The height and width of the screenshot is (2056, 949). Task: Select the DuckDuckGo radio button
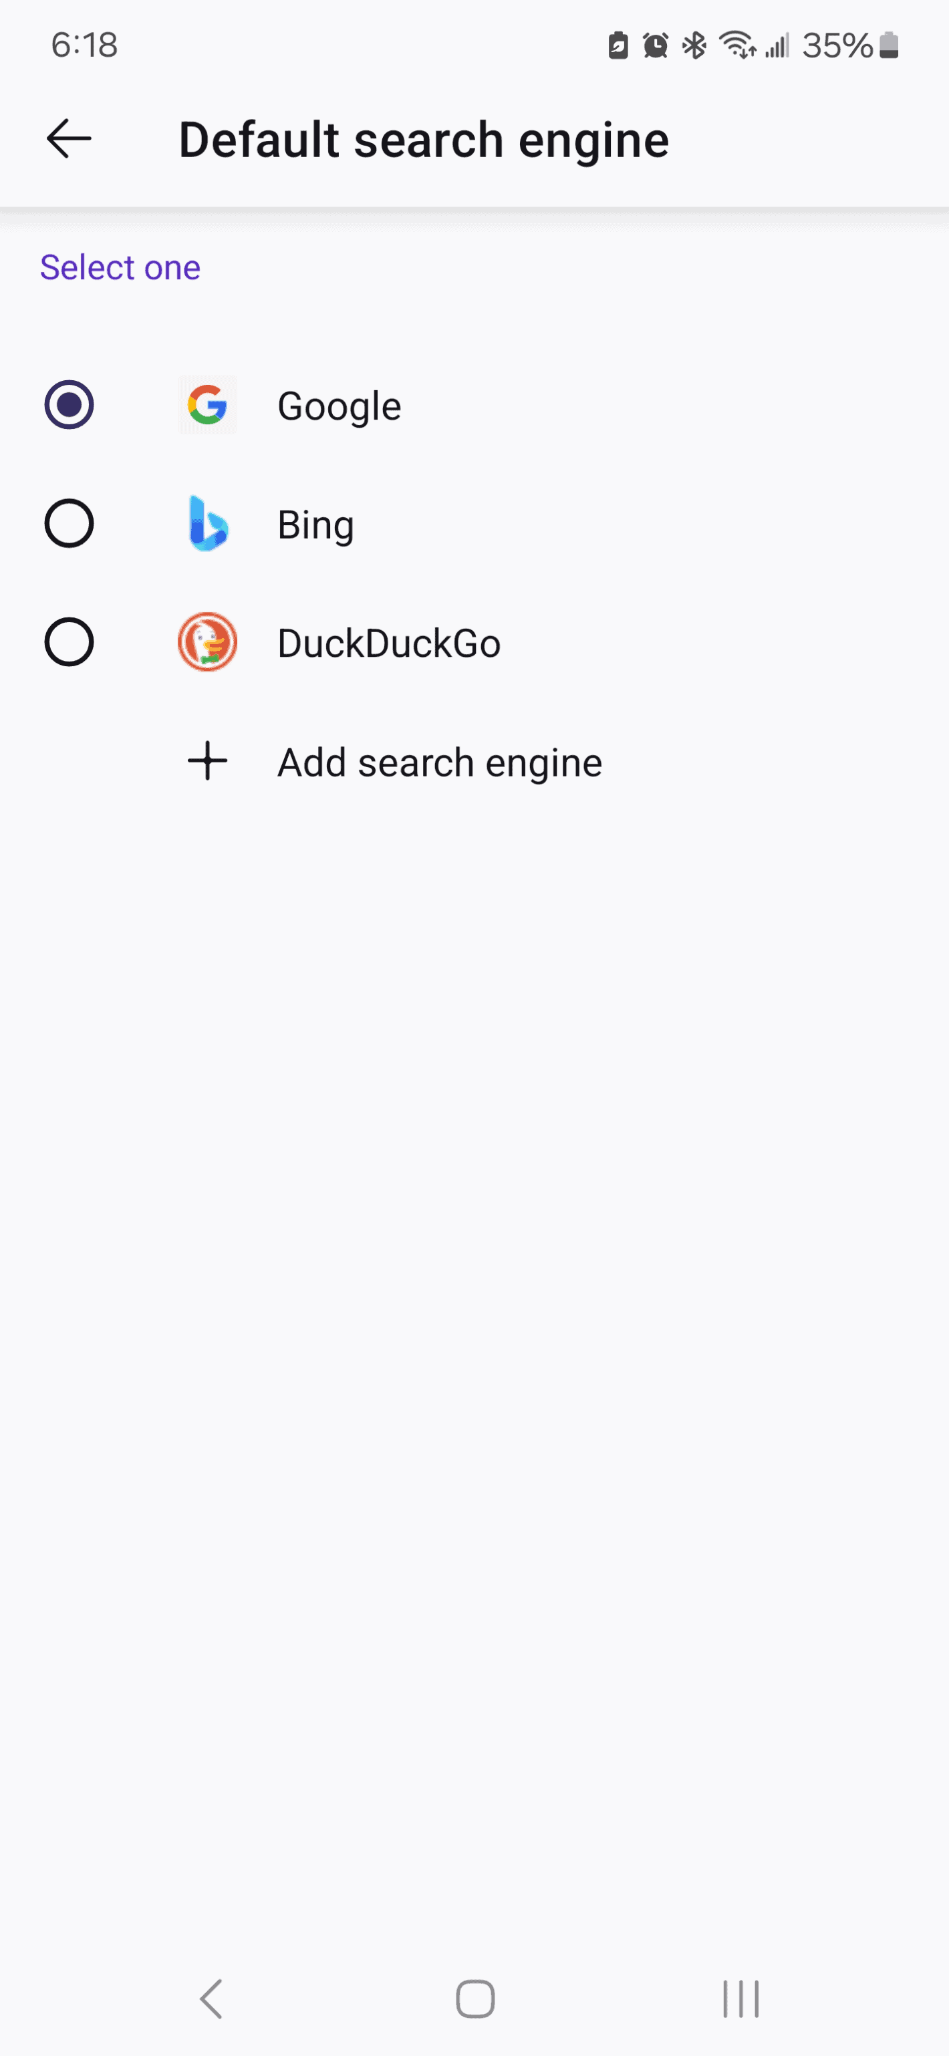[70, 641]
